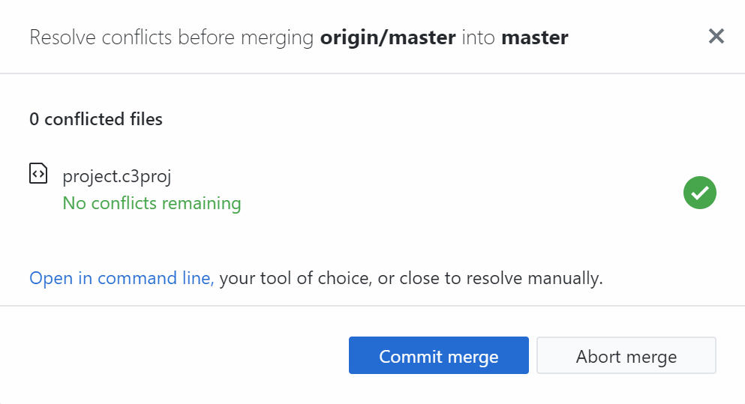The image size is (745, 404).
Task: Click the code file icon beside project.c3proj
Action: [38, 174]
